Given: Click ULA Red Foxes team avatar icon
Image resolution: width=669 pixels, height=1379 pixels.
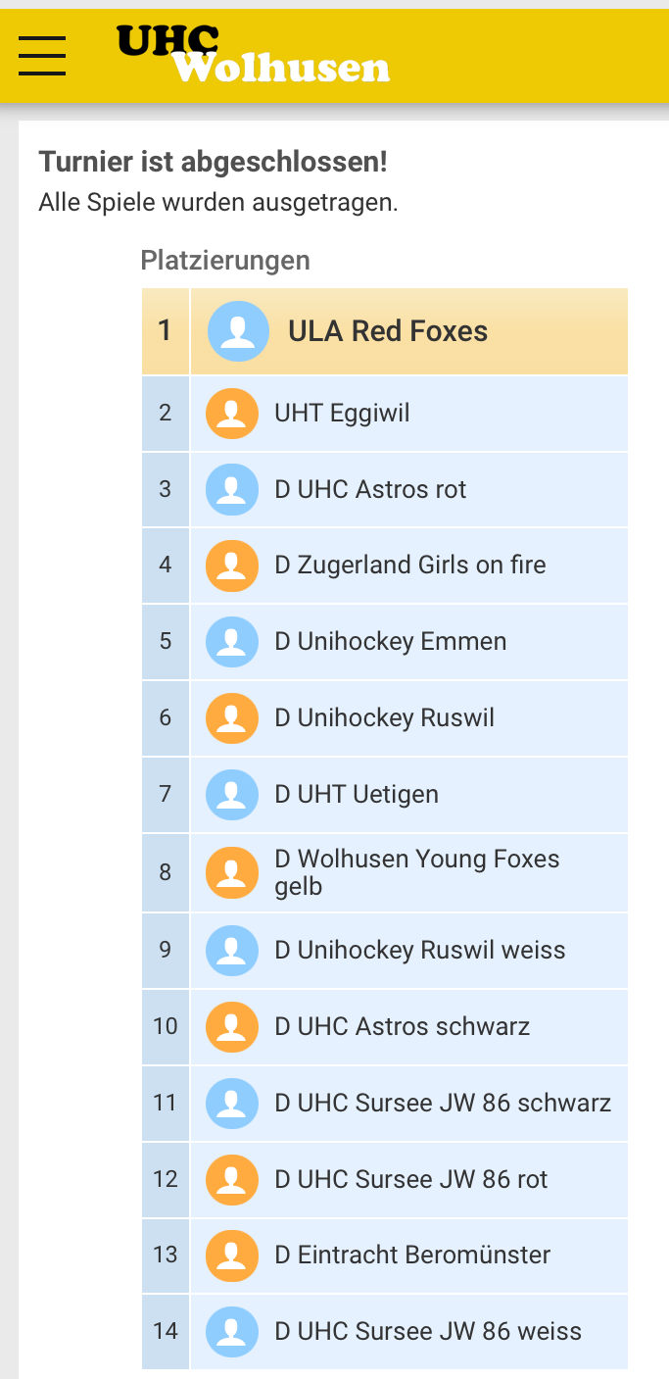Looking at the screenshot, I should [x=238, y=331].
